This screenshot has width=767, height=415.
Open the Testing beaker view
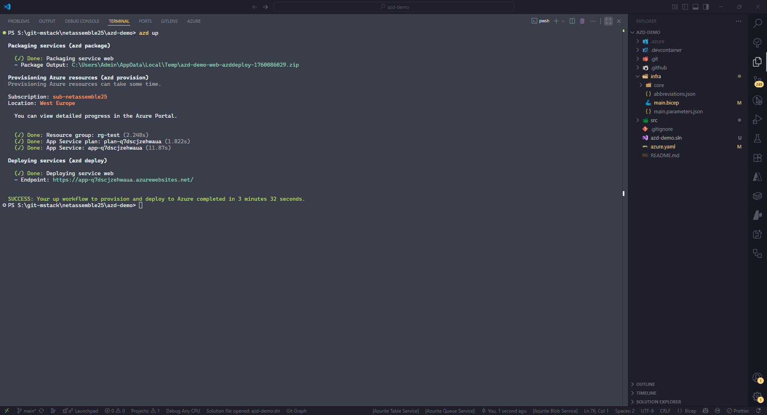click(x=757, y=138)
